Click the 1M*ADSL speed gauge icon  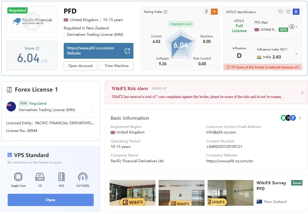(83, 177)
